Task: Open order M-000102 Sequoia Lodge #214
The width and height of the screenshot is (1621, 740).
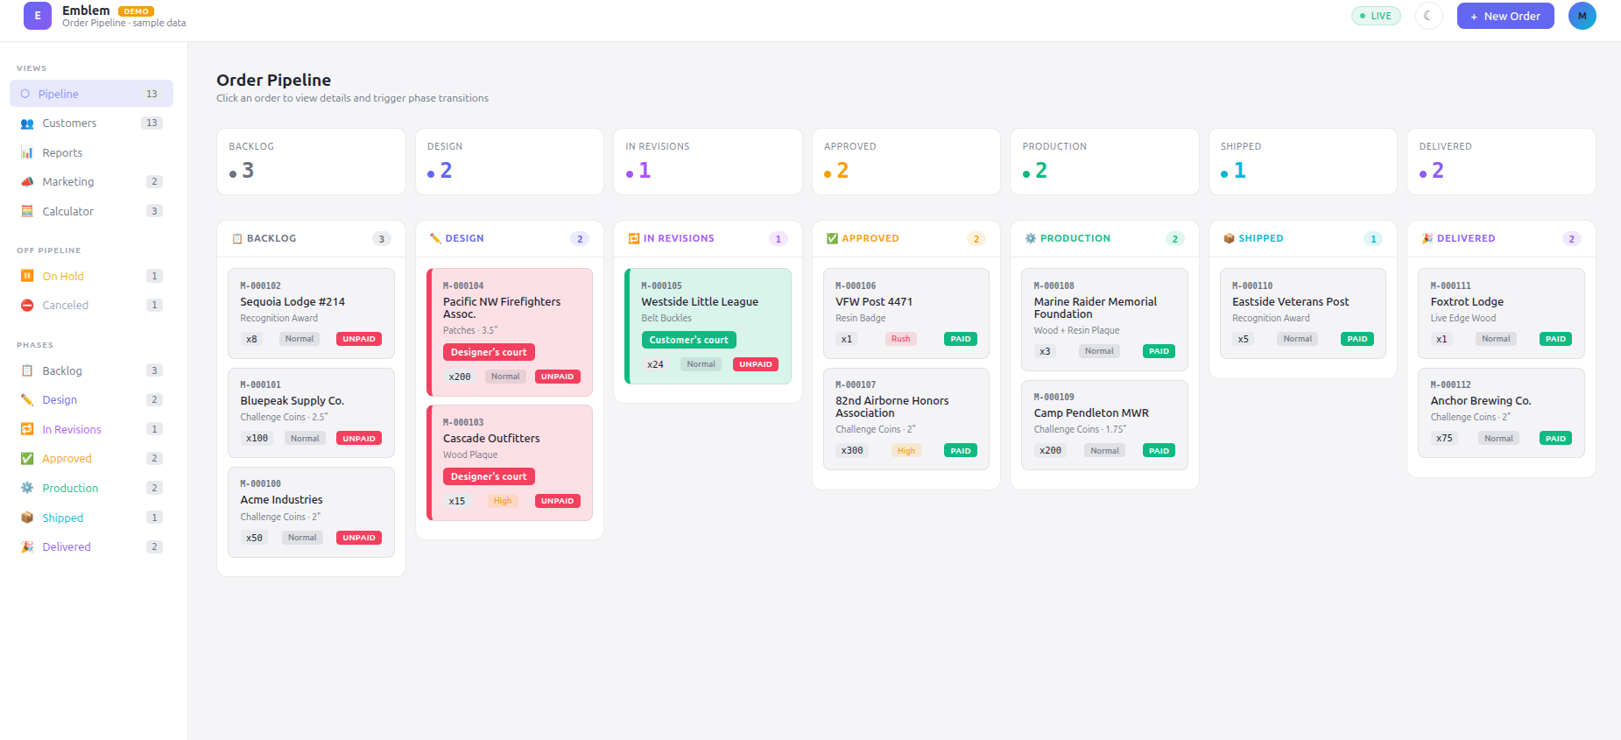Action: [x=311, y=314]
